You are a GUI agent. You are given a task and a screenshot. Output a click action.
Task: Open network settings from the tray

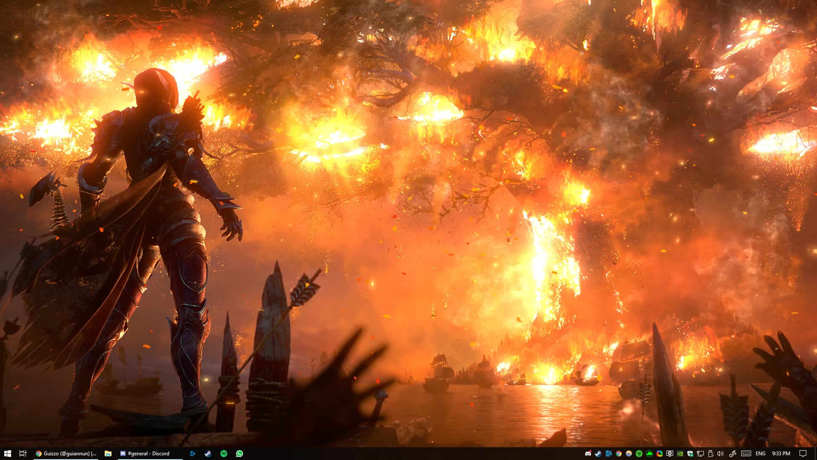click(x=701, y=453)
